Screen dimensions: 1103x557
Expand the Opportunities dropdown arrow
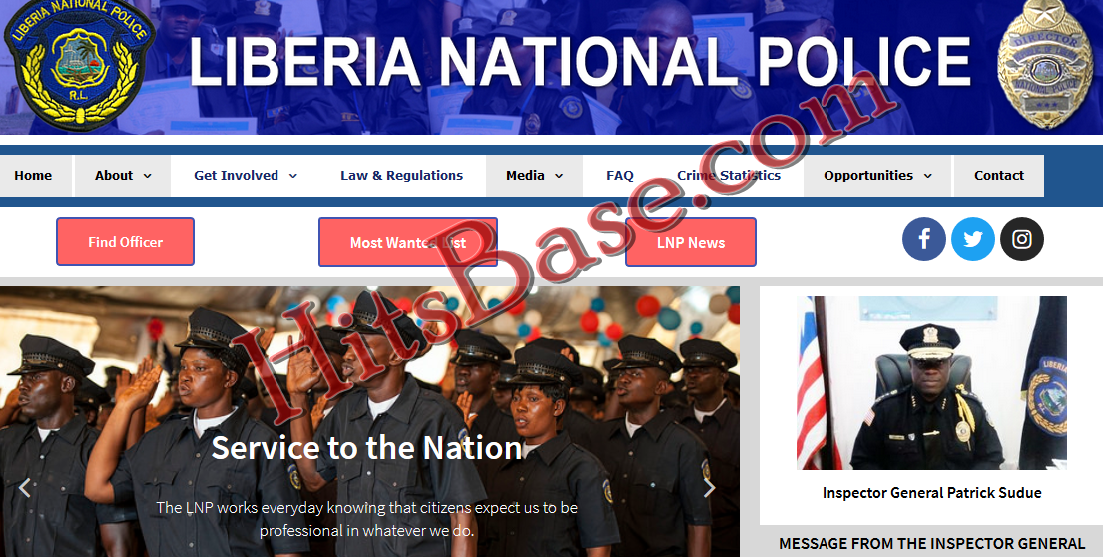pos(928,176)
